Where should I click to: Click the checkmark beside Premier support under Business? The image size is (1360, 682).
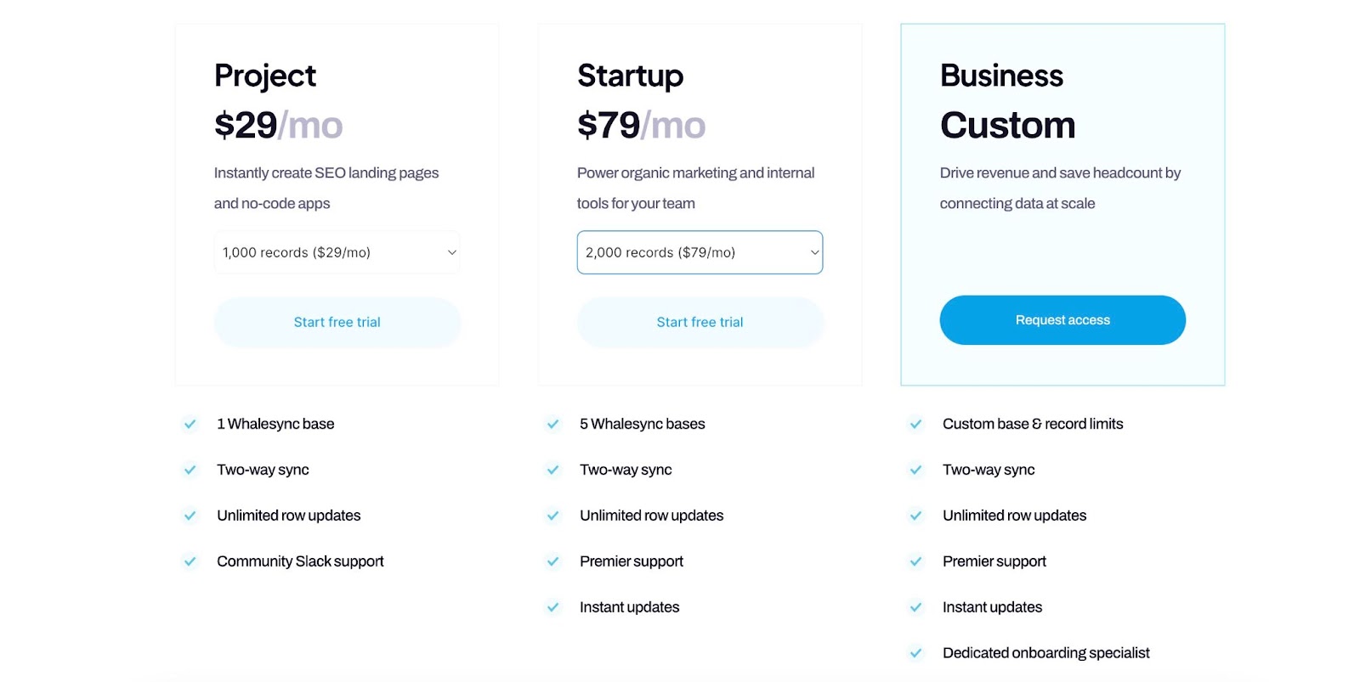(916, 561)
